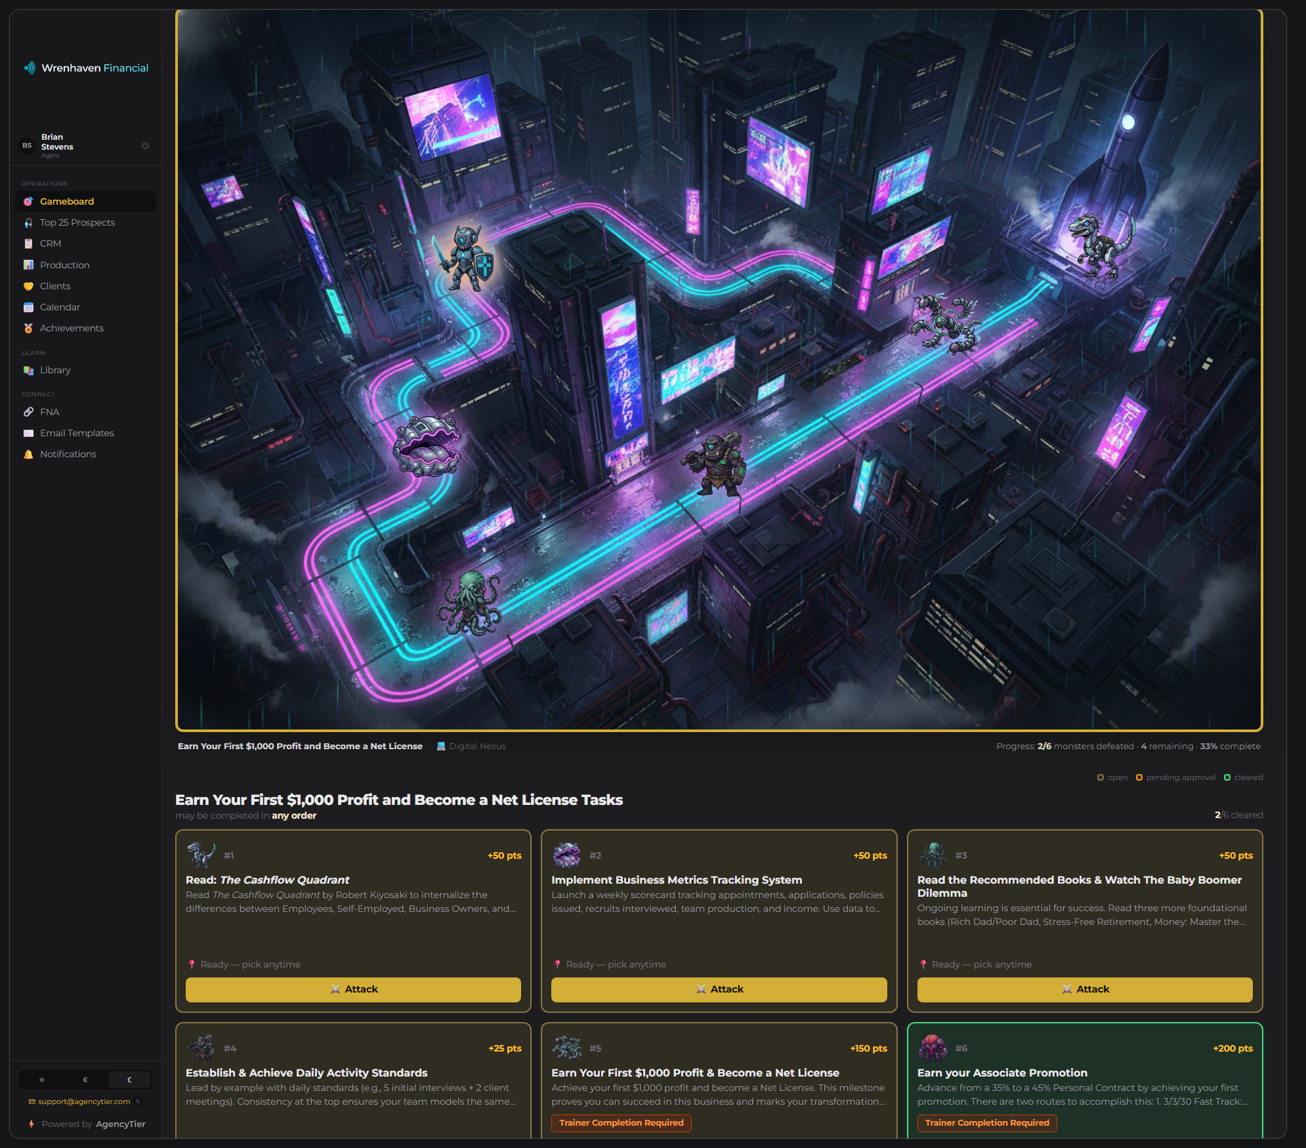Click the robot raptor monster near the rocket
The image size is (1306, 1148).
tap(1101, 246)
